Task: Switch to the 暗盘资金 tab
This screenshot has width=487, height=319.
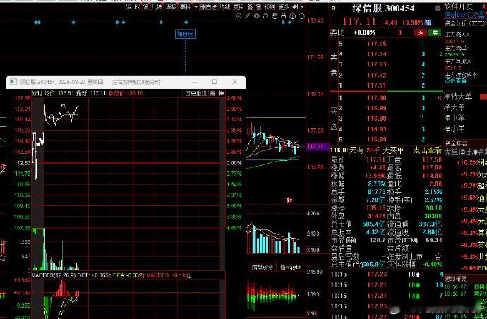Action: [x=263, y=267]
